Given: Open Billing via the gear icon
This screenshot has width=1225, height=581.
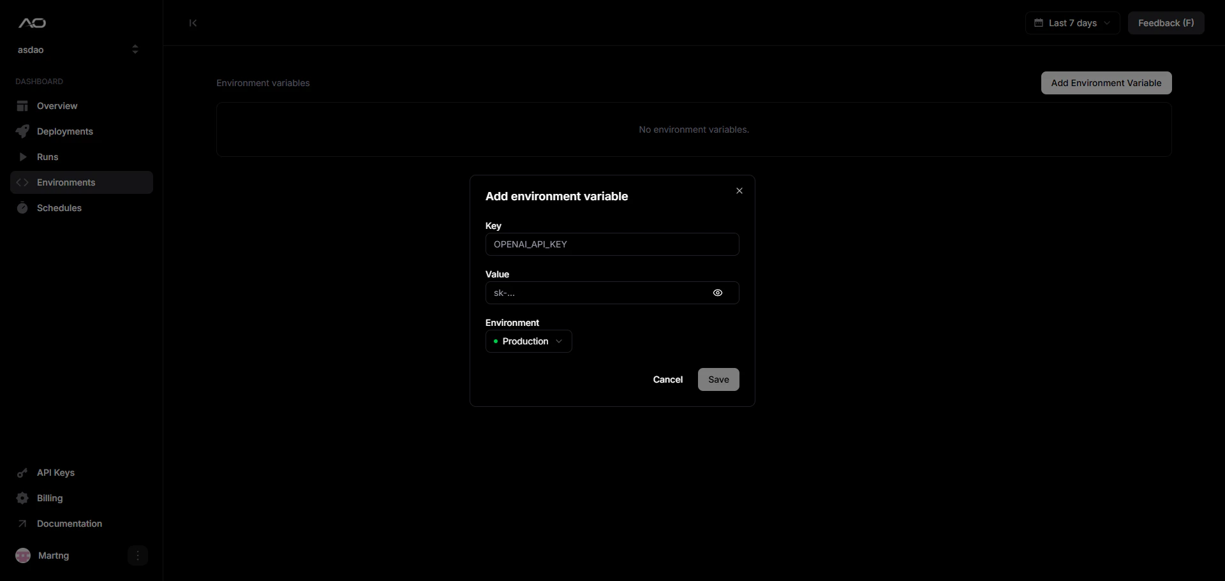Looking at the screenshot, I should [23, 498].
